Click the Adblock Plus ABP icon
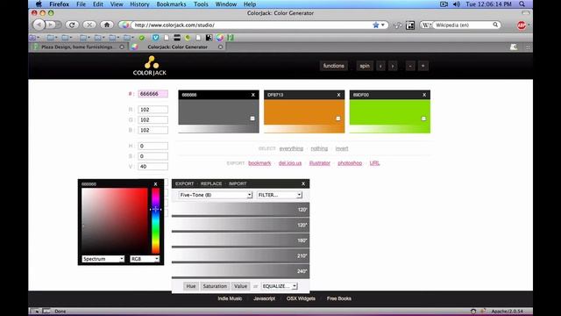The height and width of the screenshot is (316, 561). tap(522, 25)
